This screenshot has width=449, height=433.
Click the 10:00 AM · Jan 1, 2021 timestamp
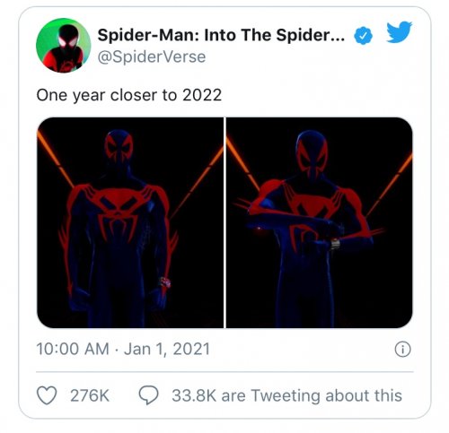pos(123,349)
